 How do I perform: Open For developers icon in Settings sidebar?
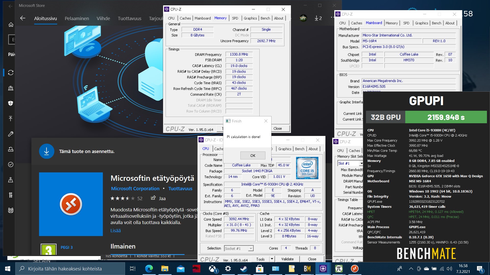click(11, 195)
